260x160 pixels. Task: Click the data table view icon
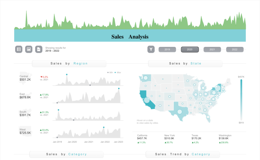click(19, 49)
